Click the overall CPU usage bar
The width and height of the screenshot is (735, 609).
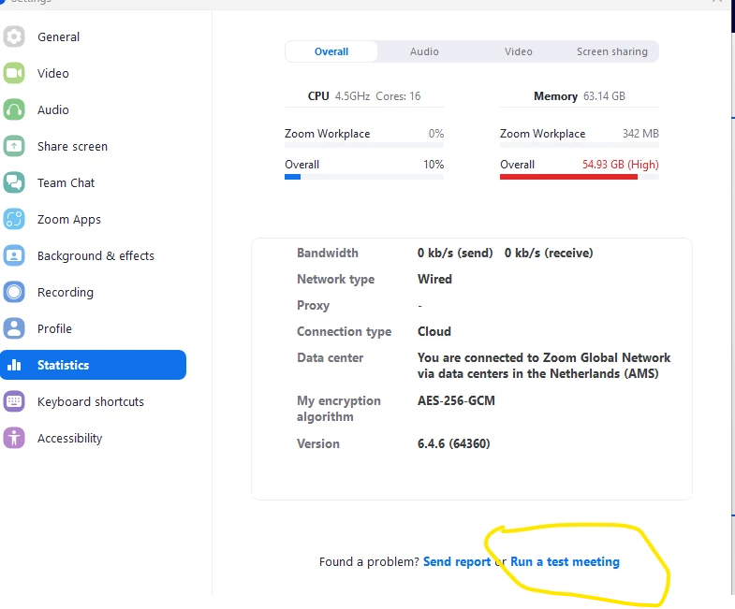363,177
